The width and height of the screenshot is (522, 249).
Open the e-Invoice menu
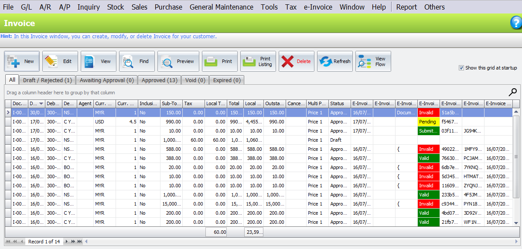318,7
